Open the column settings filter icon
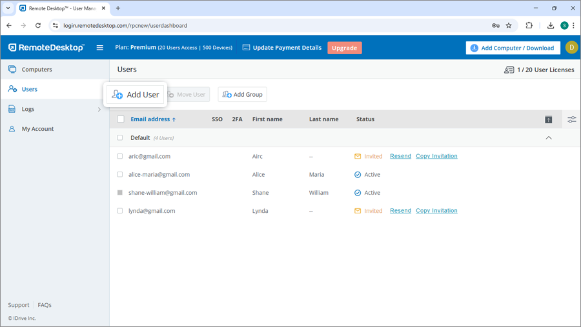581x327 pixels. pos(572,119)
